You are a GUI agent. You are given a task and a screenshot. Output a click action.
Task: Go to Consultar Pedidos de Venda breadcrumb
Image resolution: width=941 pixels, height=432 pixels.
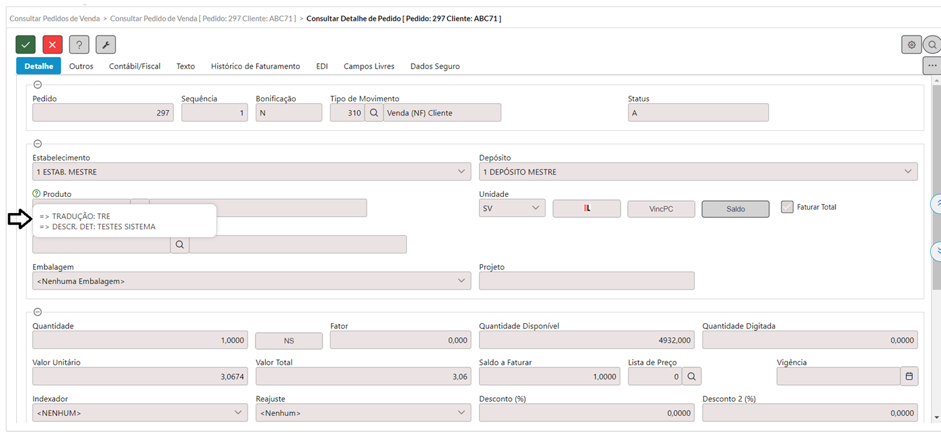point(54,18)
